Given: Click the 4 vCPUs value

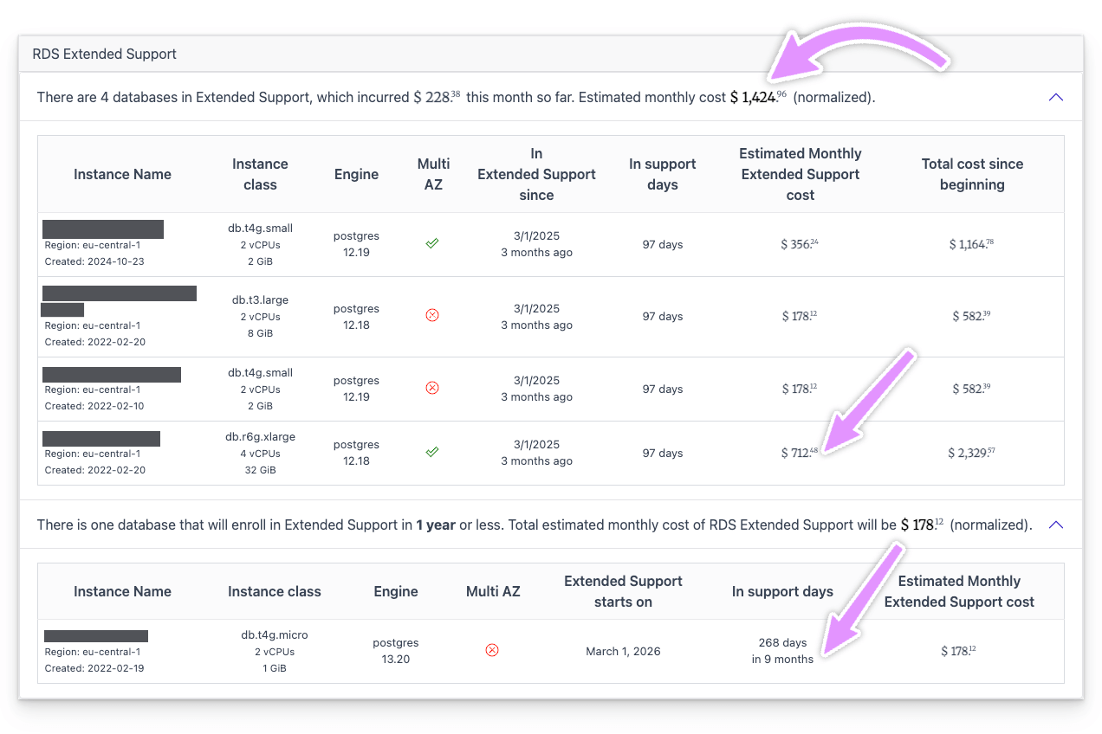Looking at the screenshot, I should 260,454.
